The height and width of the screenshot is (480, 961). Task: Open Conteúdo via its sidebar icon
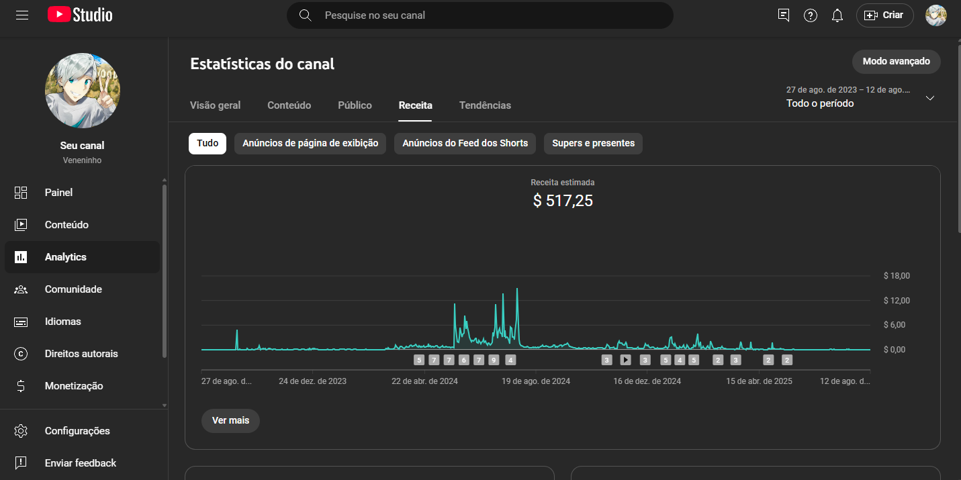click(x=21, y=225)
